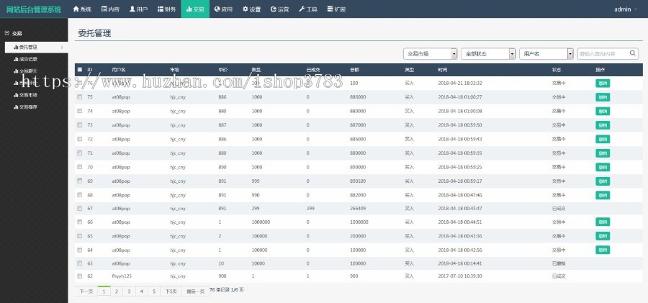The height and width of the screenshot is (303, 648).
Task: Open the 系统 home icon menu
Action: point(82,9)
